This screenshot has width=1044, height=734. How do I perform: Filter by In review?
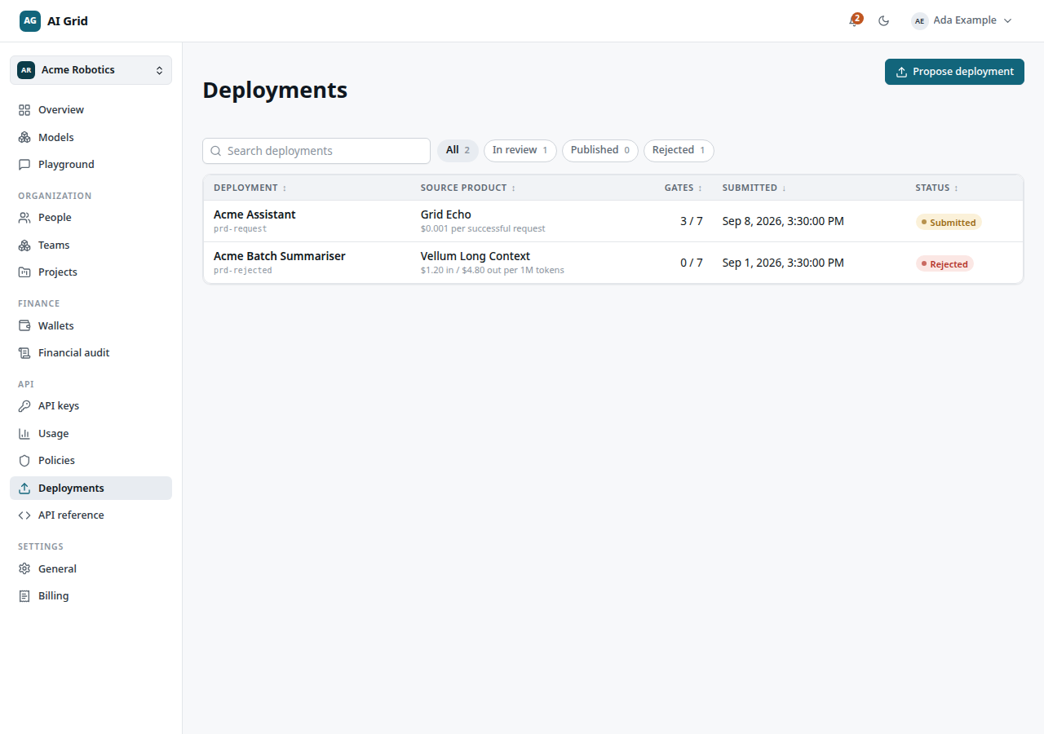tap(520, 151)
